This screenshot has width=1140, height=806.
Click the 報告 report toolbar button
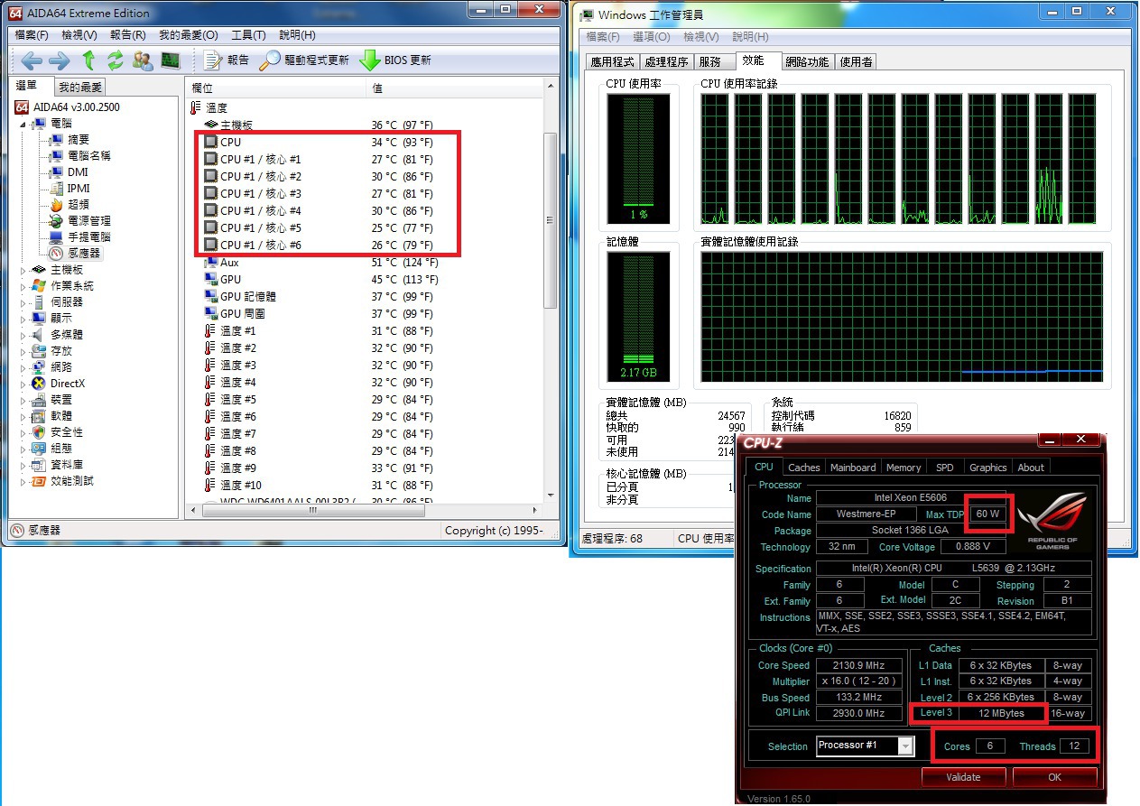pyautogui.click(x=227, y=60)
